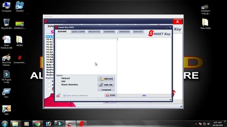Viewport: 227px width, 127px height.
Task: Click the bottom radio button in back window options
Action: (x=49, y=89)
